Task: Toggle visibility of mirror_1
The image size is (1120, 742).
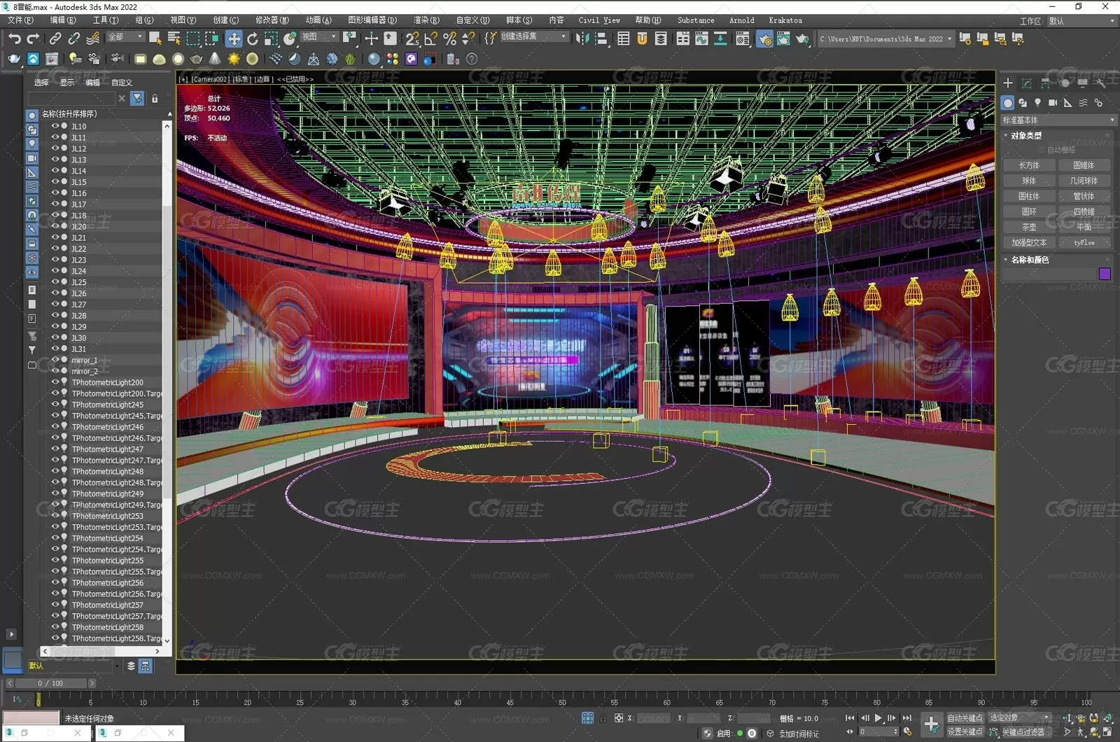Action: pyautogui.click(x=55, y=360)
